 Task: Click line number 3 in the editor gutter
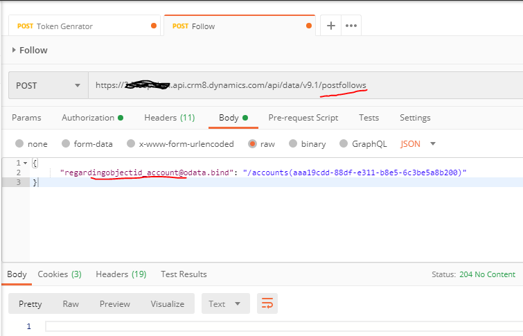point(18,182)
